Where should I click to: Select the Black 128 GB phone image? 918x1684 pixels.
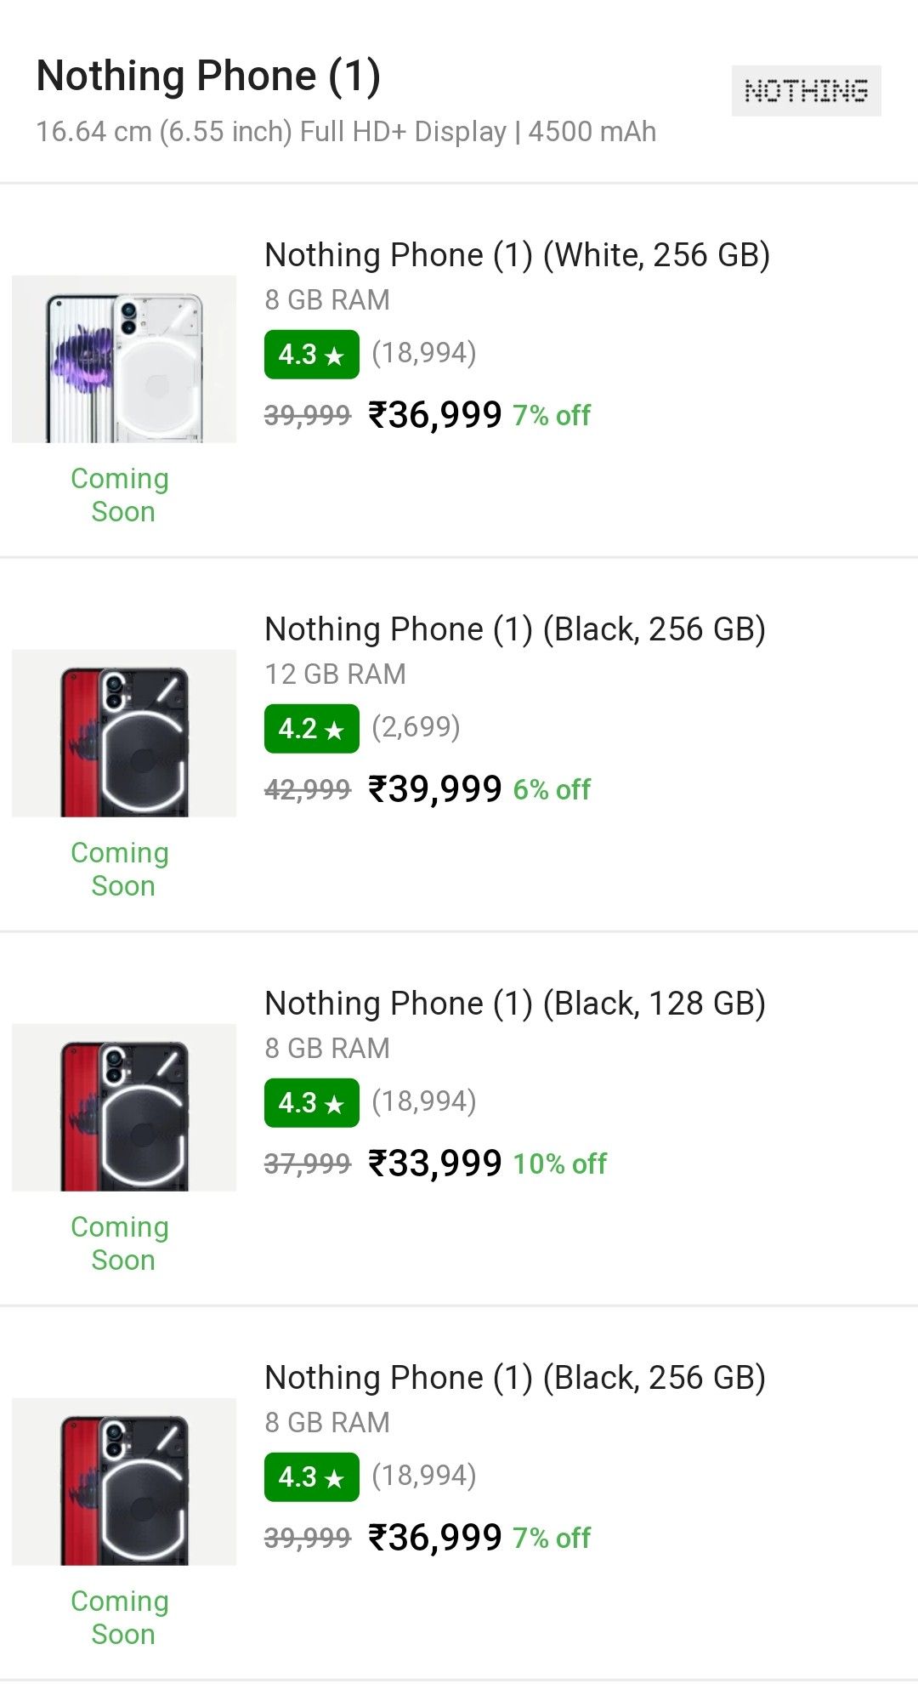click(123, 1107)
